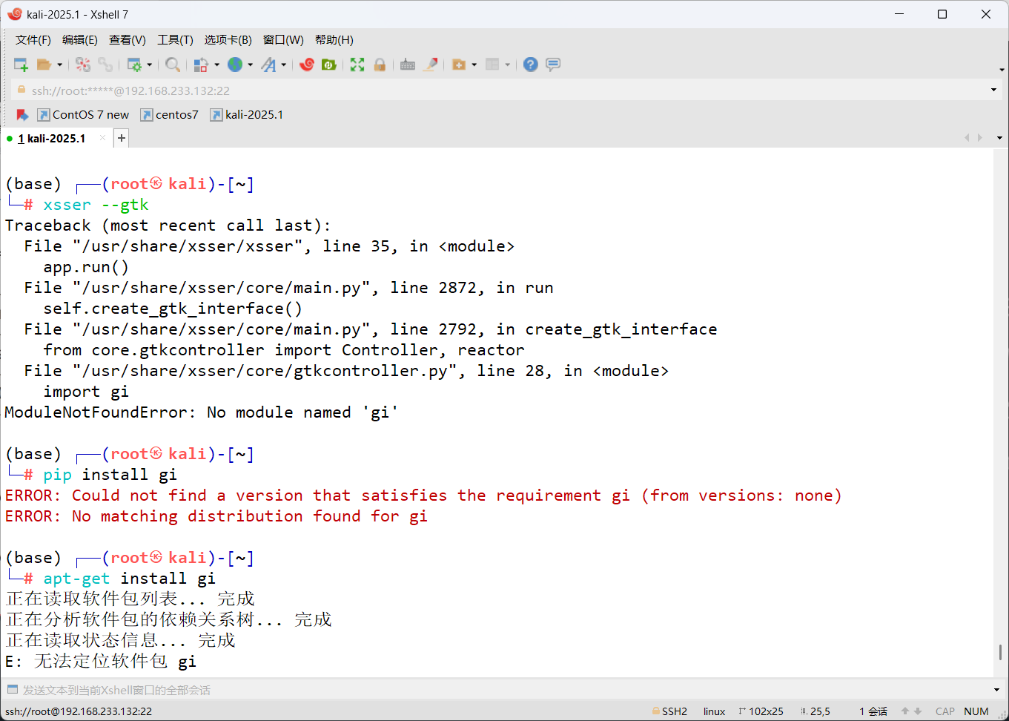Expand the Open session dropdown arrow
Screen dimensions: 1009x721
60,65
